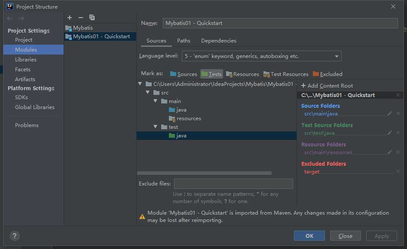Remove selected module with minus icon
407x249 pixels.
pyautogui.click(x=81, y=18)
